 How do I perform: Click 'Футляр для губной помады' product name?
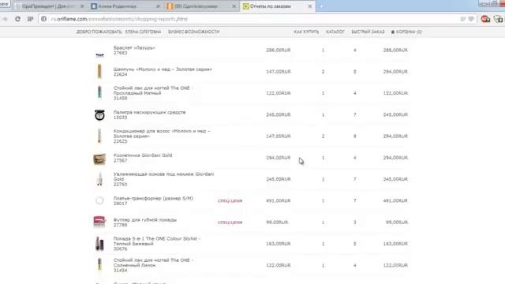point(145,220)
